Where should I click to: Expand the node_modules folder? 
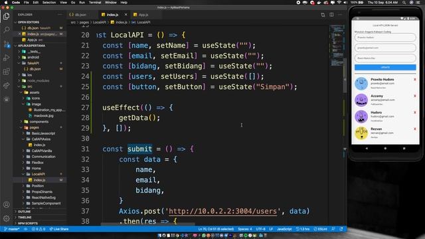pos(41,81)
